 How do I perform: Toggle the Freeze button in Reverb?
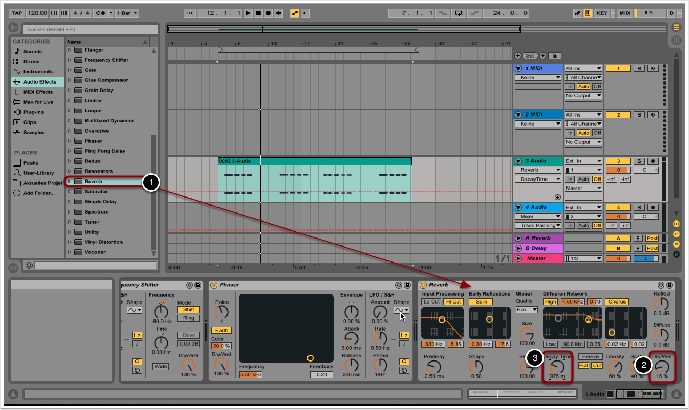coord(590,357)
